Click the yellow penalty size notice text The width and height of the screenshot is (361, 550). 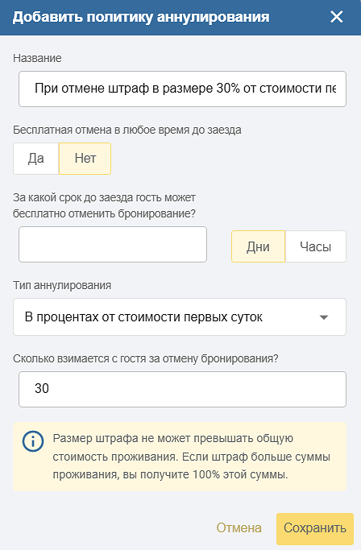tap(192, 457)
